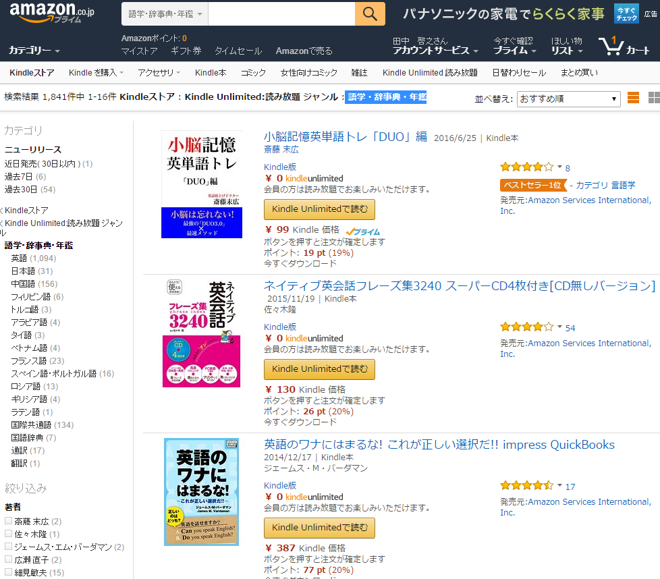The width and height of the screenshot is (660, 579).
Task: Expand the アクセサリ menu
Action: click(159, 73)
